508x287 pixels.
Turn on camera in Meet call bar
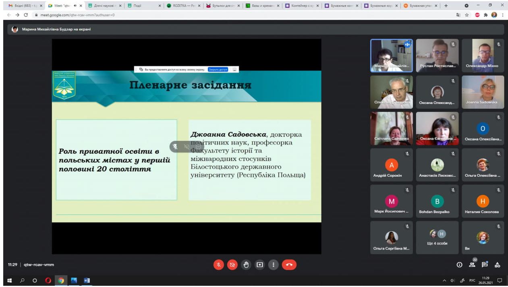click(x=232, y=264)
